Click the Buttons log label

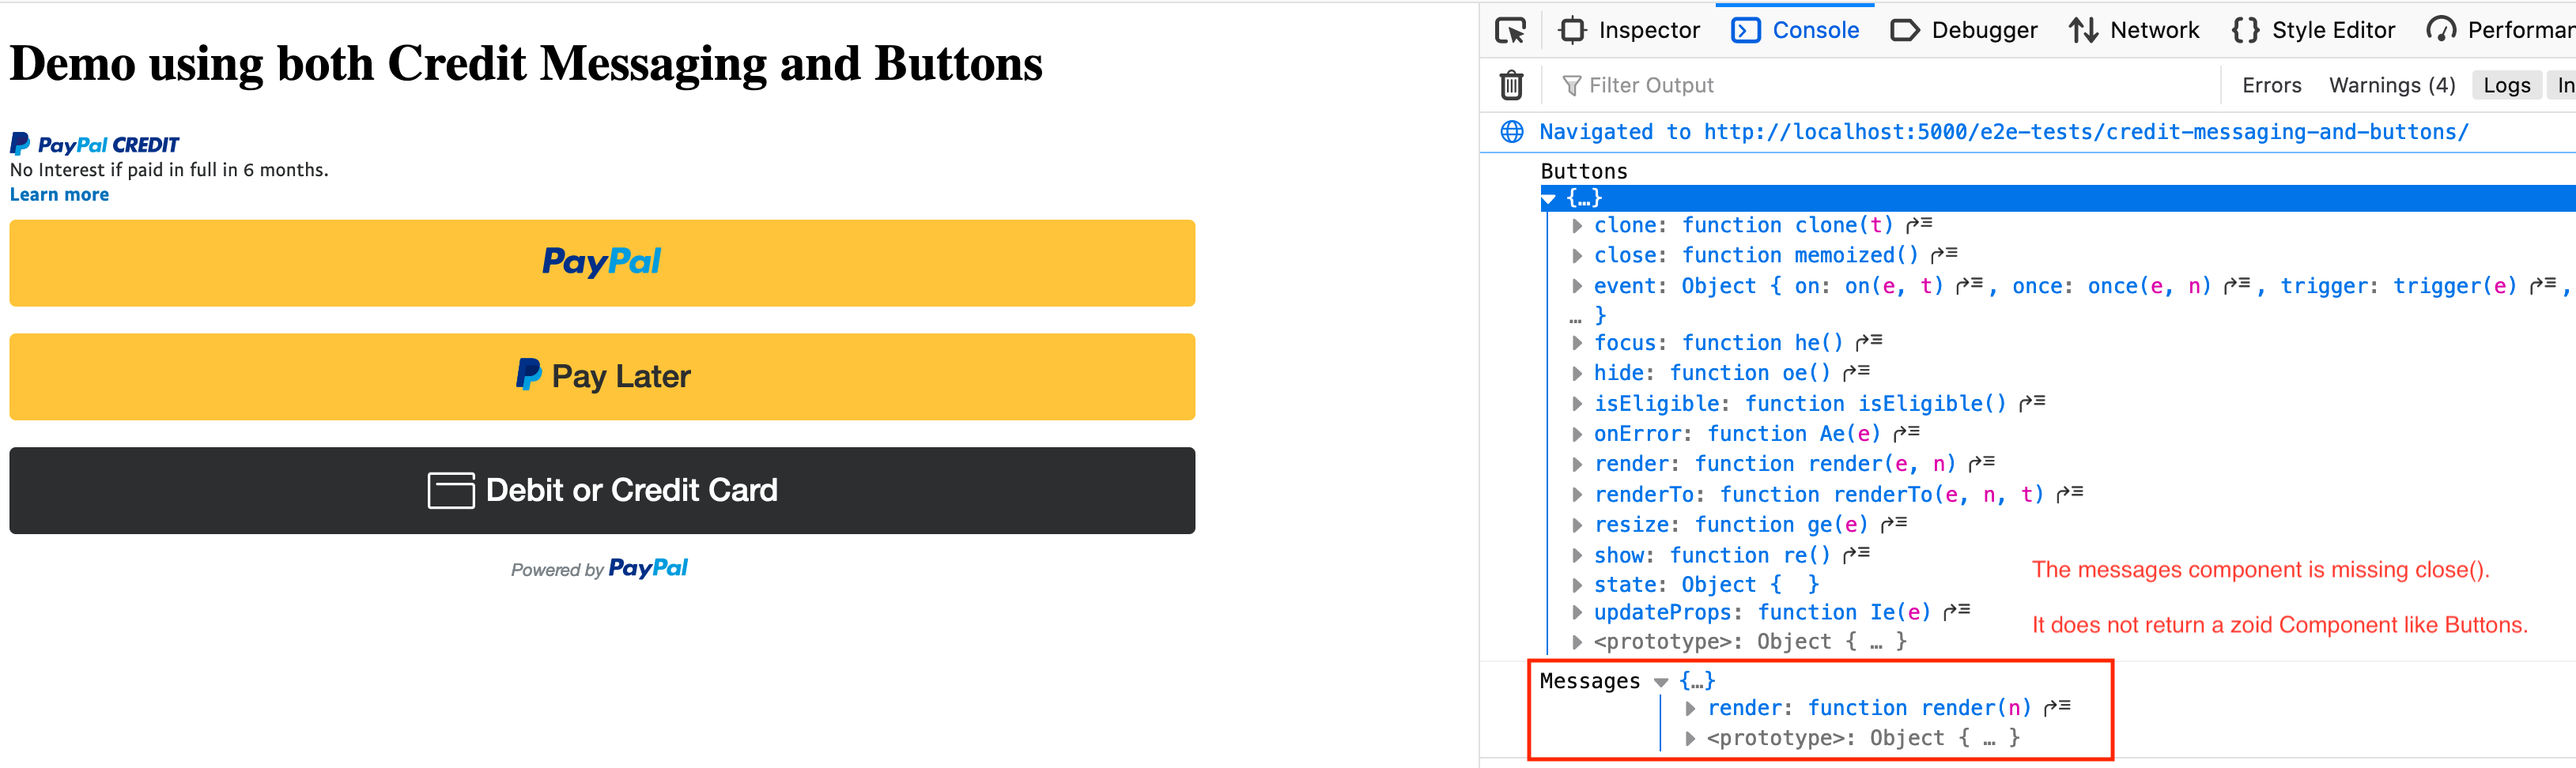1584,171
